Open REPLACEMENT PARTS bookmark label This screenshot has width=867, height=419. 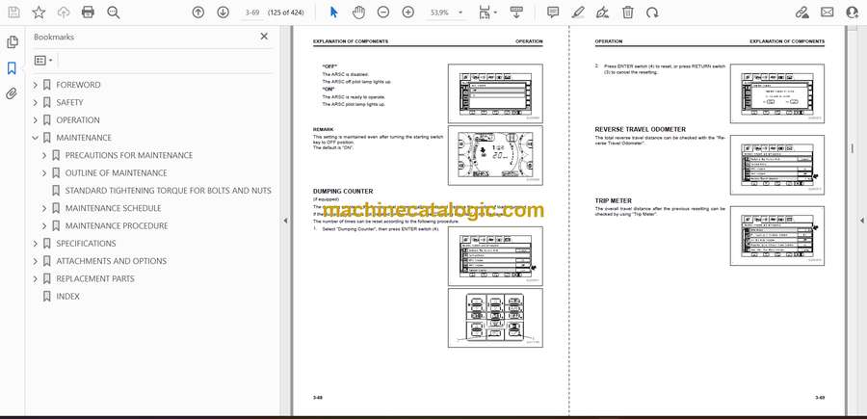pos(95,279)
